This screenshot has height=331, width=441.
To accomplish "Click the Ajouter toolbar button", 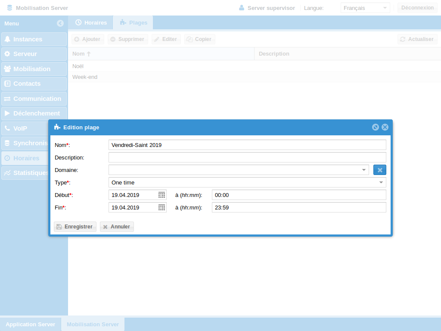I will tap(88, 39).
